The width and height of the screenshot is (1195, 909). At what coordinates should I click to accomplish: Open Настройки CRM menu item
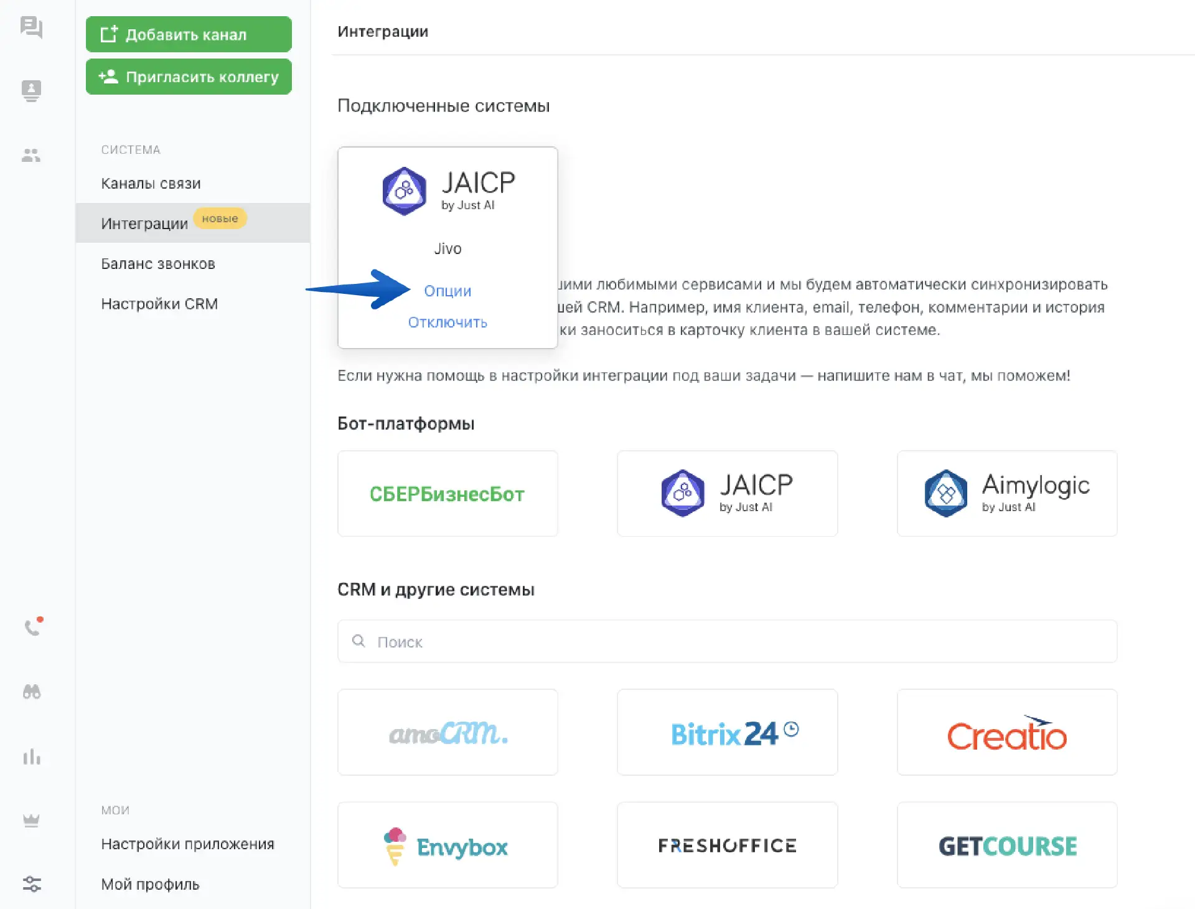159,304
